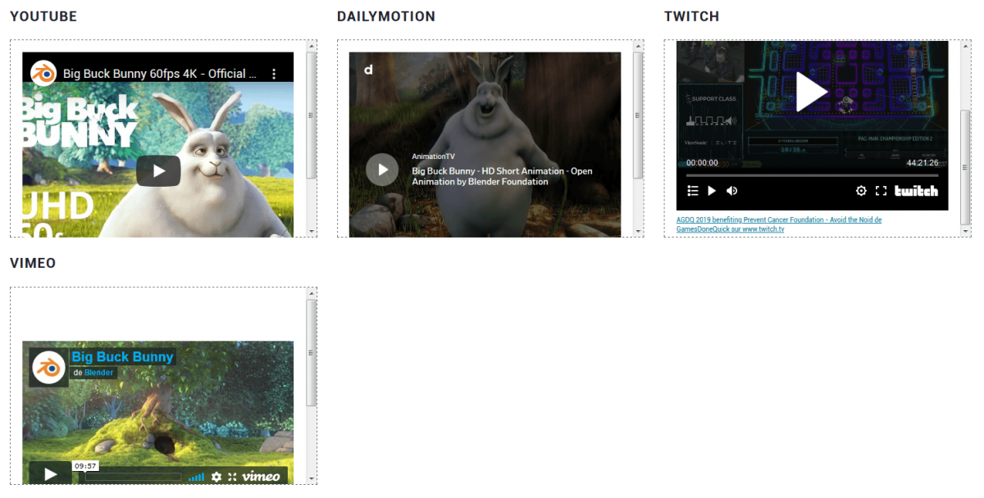Click the Vimeo logo in player bar
Screen dimensions: 984x498
tap(261, 477)
